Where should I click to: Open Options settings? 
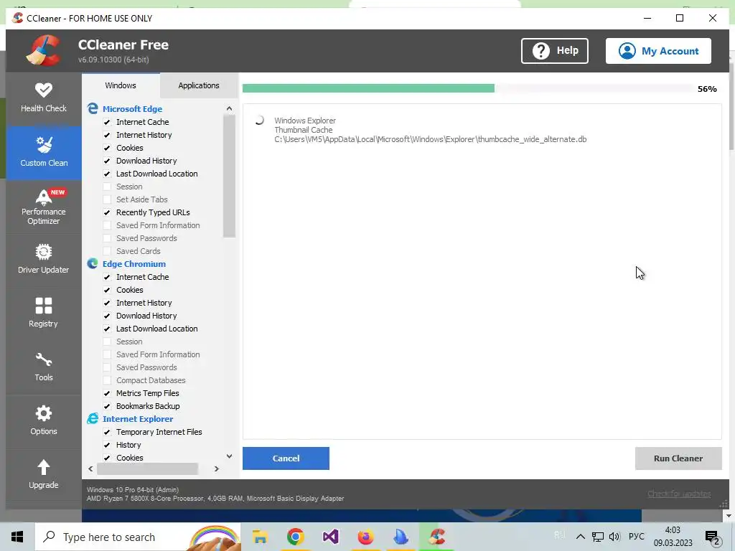pos(44,422)
